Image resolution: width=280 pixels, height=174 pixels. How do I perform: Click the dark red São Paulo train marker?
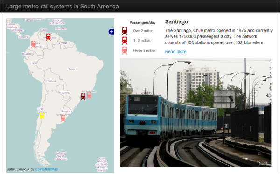tap(83, 97)
